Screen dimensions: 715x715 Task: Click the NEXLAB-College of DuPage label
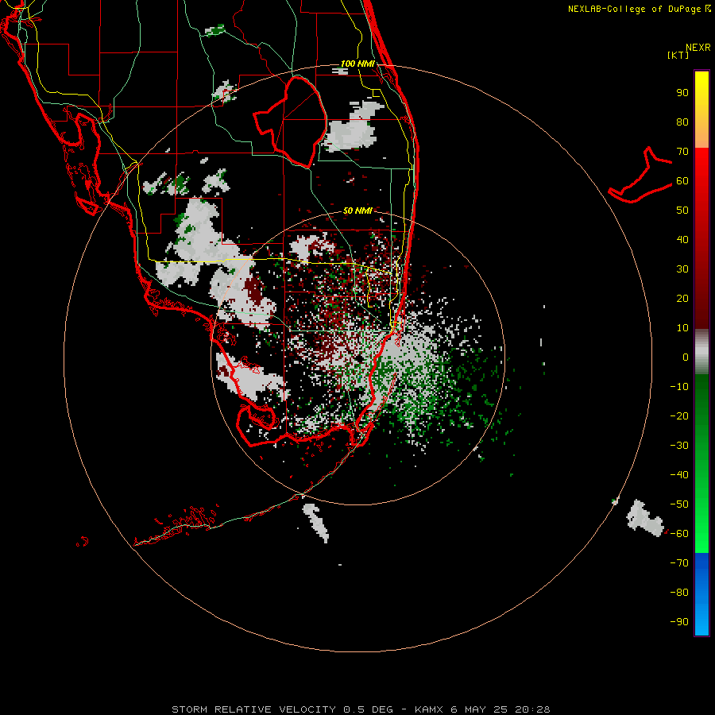640,9
